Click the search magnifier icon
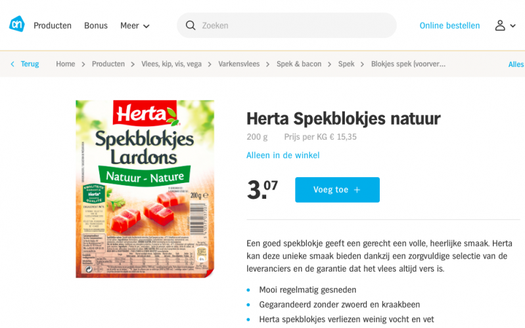The width and height of the screenshot is (525, 328). (191, 26)
